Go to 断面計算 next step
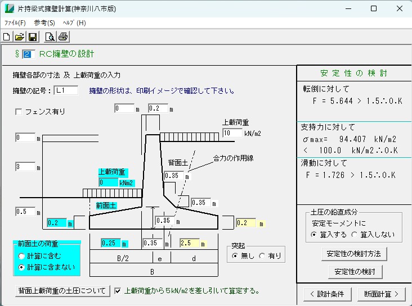The image size is (412, 306). (381, 293)
